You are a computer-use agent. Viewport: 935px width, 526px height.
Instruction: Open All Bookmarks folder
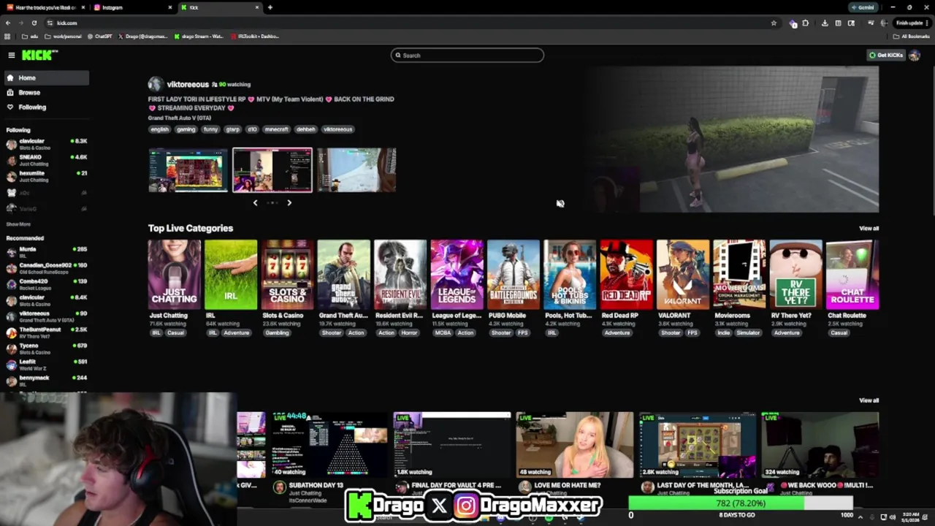pos(913,36)
